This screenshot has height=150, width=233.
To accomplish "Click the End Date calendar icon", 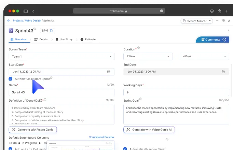I will (223, 72).
